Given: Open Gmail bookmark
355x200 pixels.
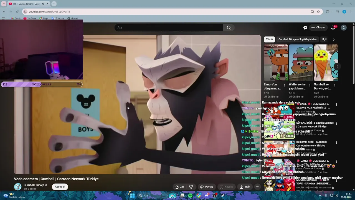Looking at the screenshot, I should point(16,18).
